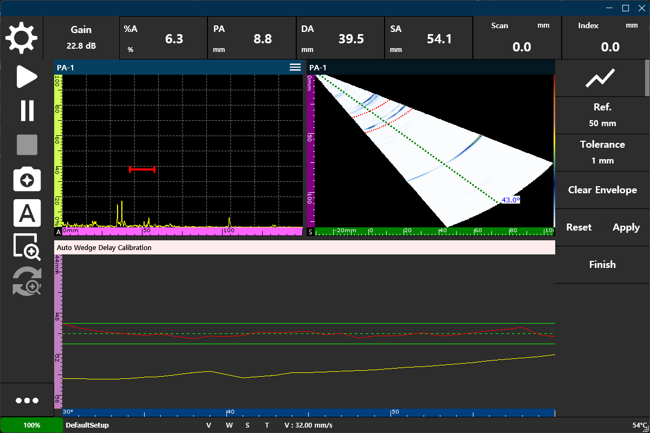Select the %A reading field
Screen dimensions: 650x433
click(x=163, y=38)
